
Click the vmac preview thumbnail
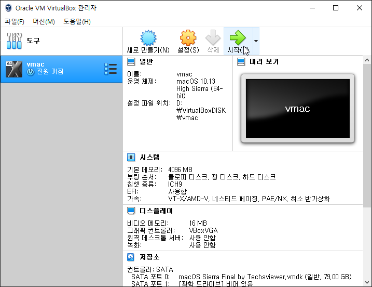(298, 109)
